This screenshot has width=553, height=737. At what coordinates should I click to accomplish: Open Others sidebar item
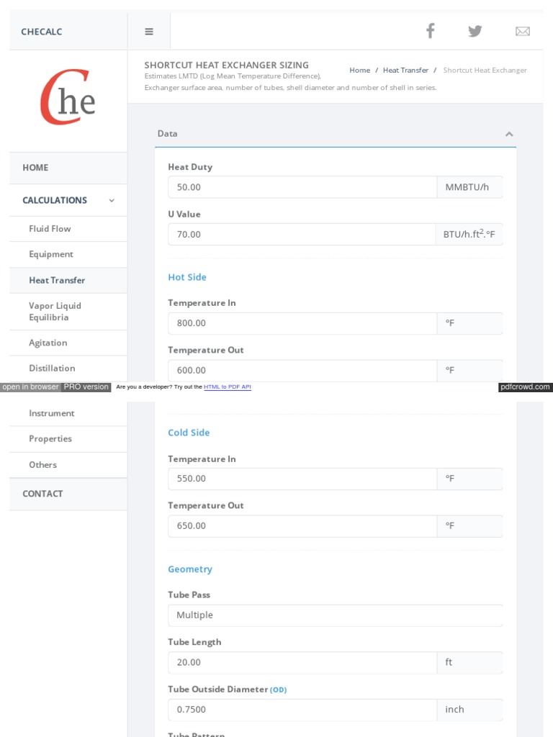point(68,465)
